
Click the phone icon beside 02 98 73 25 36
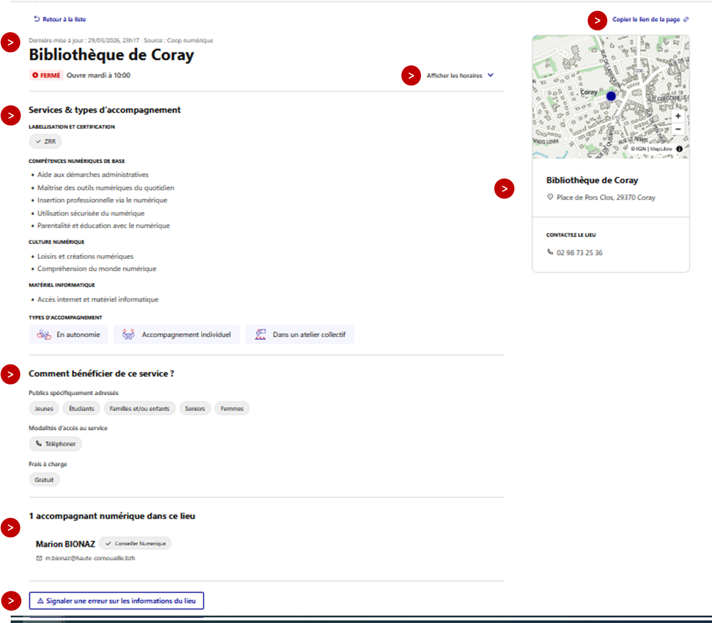coord(550,252)
